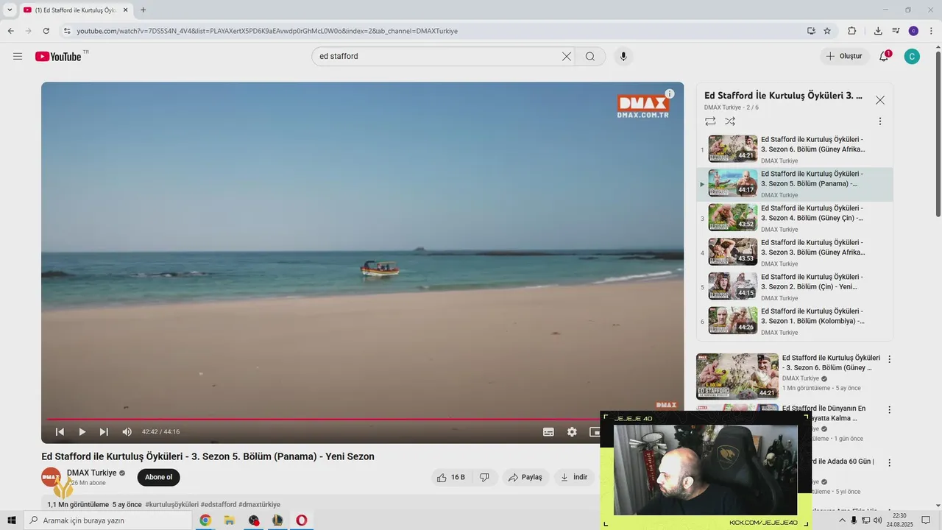Open the #dmaxtürkiye hashtag
The width and height of the screenshot is (942, 530).
259,505
